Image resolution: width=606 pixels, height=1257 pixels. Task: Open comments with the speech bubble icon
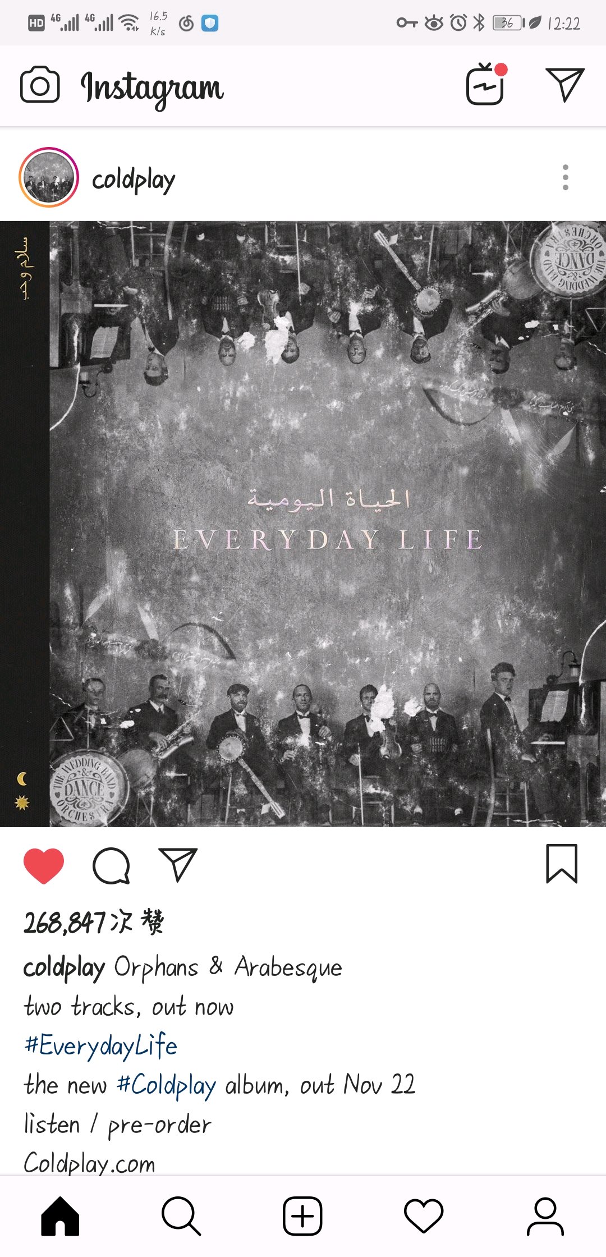click(x=111, y=865)
